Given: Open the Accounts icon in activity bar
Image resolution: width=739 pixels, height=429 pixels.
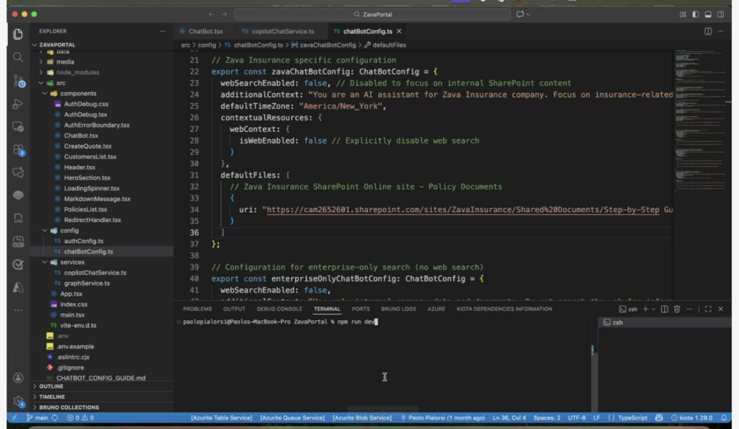Looking at the screenshot, I should click(18, 378).
